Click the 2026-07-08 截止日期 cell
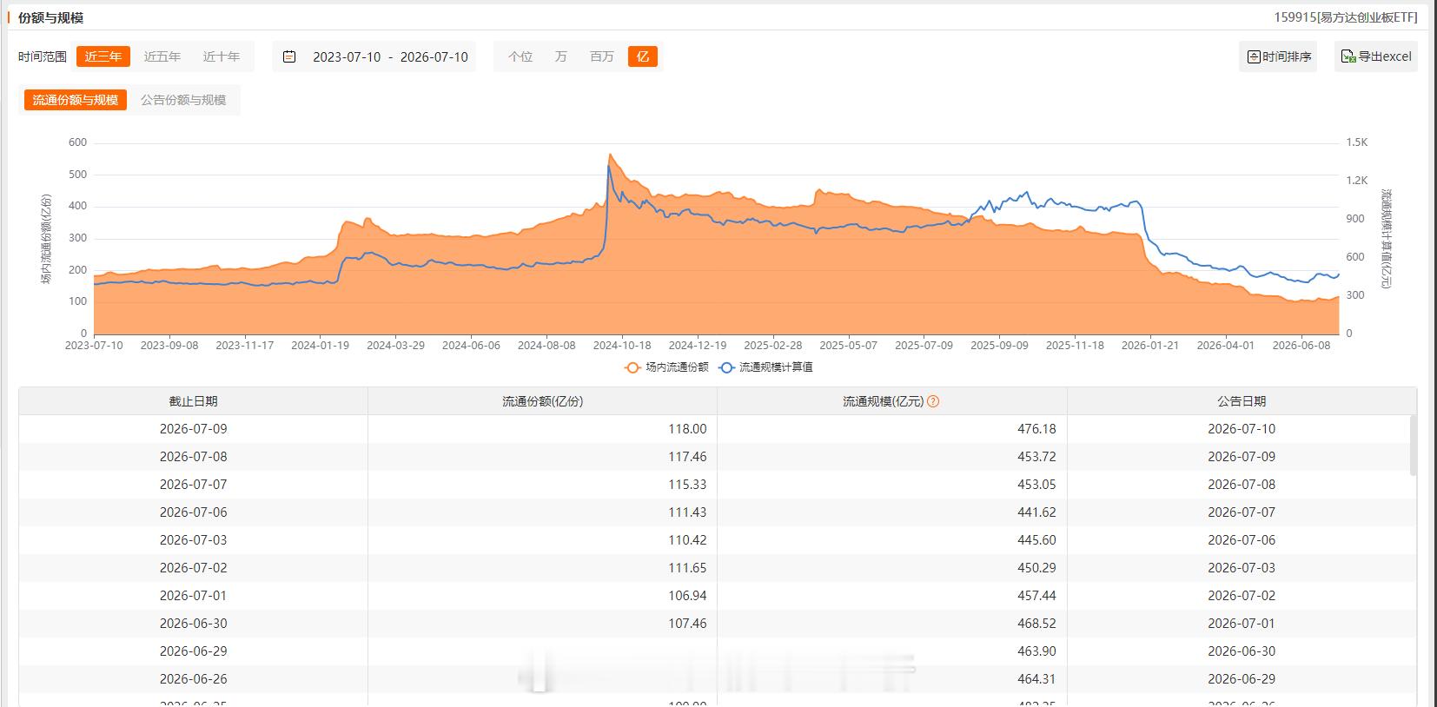Screen dimensions: 1437x707 [x=194, y=457]
